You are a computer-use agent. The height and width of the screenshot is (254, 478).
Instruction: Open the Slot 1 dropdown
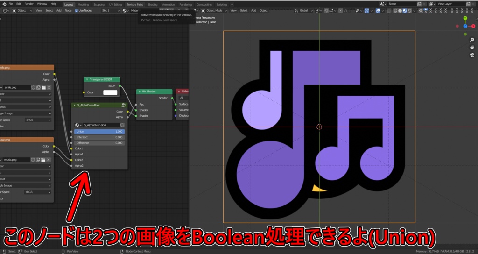click(111, 10)
